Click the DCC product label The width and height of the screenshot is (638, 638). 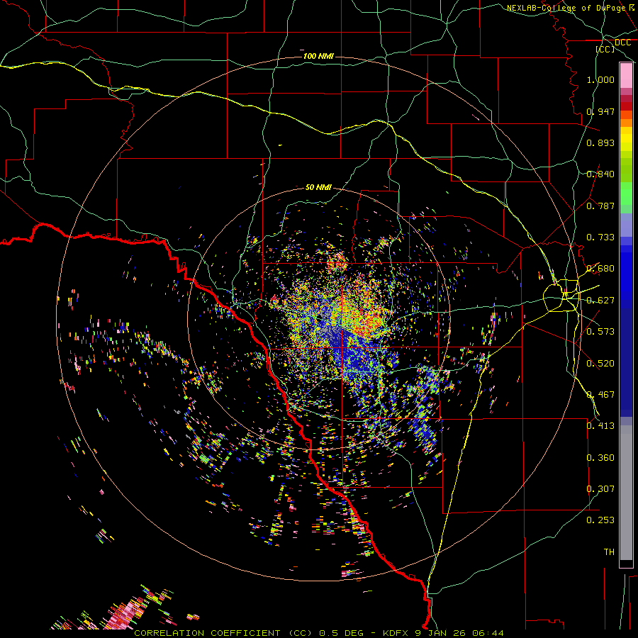pyautogui.click(x=622, y=43)
